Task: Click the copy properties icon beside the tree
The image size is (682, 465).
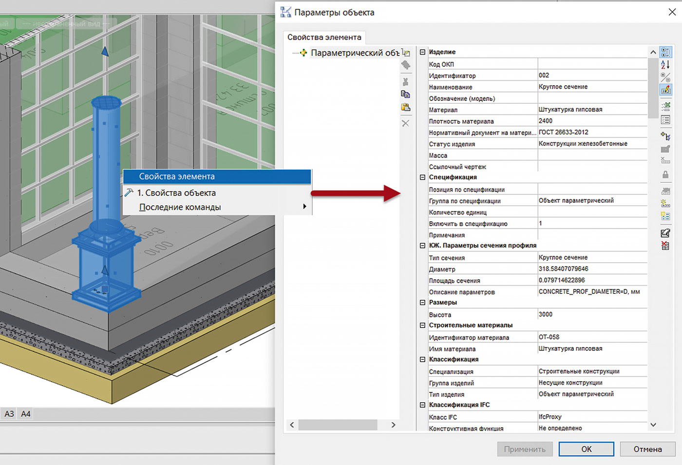Action: 405,94
